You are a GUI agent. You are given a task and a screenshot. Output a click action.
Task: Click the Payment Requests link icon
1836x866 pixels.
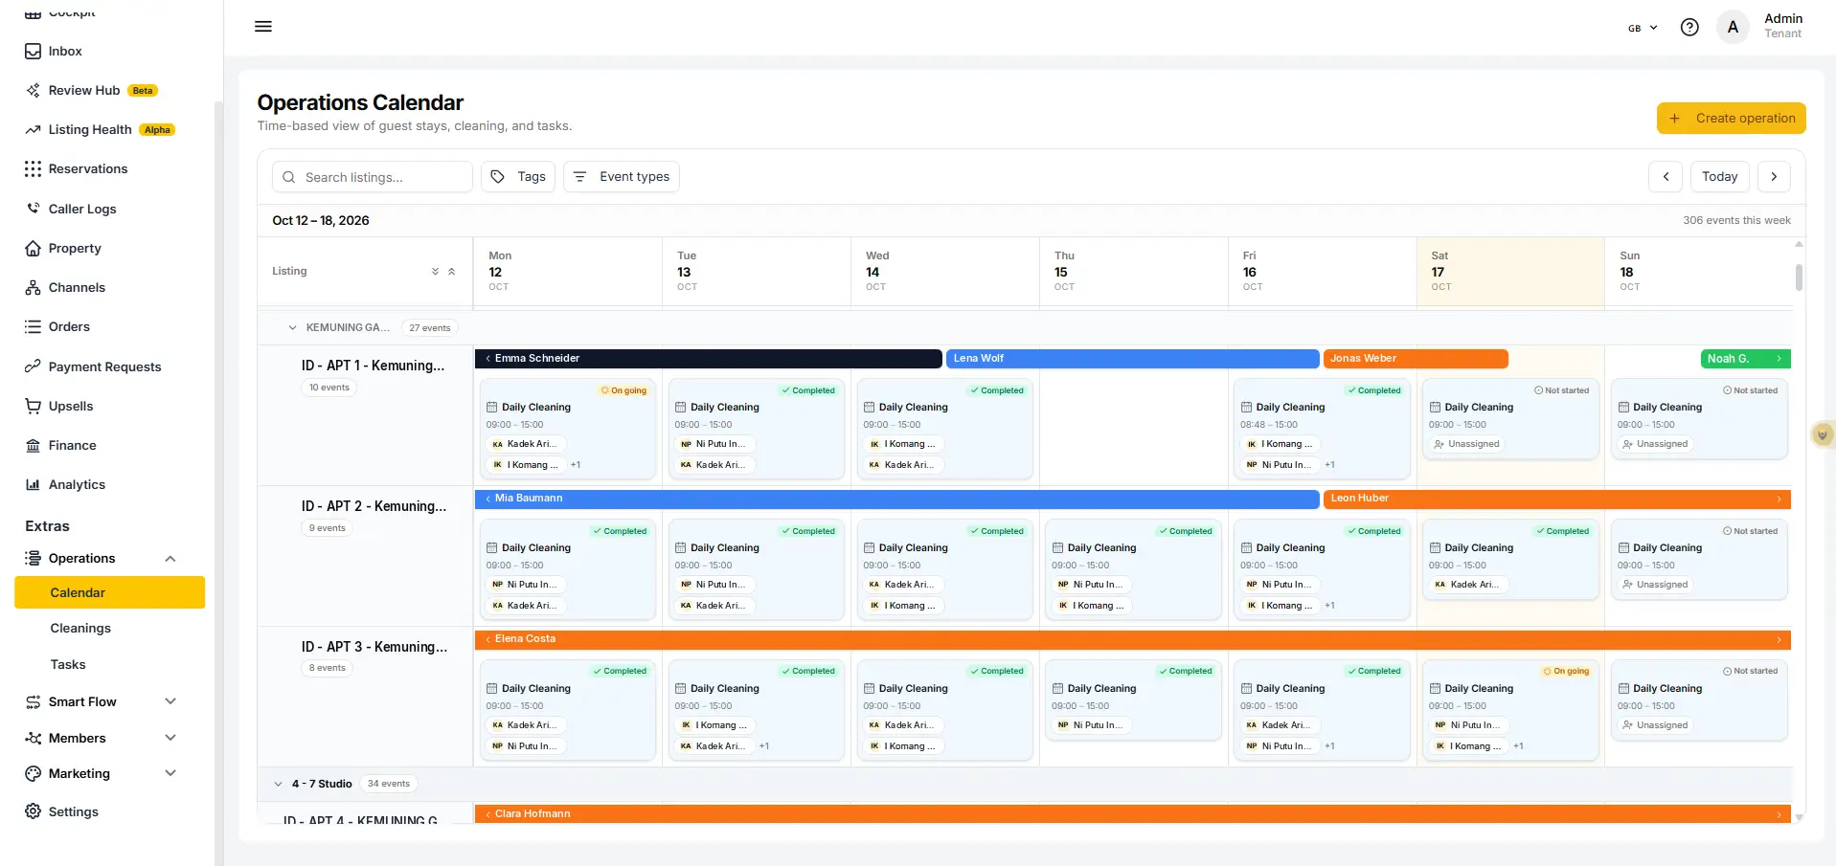click(x=33, y=366)
